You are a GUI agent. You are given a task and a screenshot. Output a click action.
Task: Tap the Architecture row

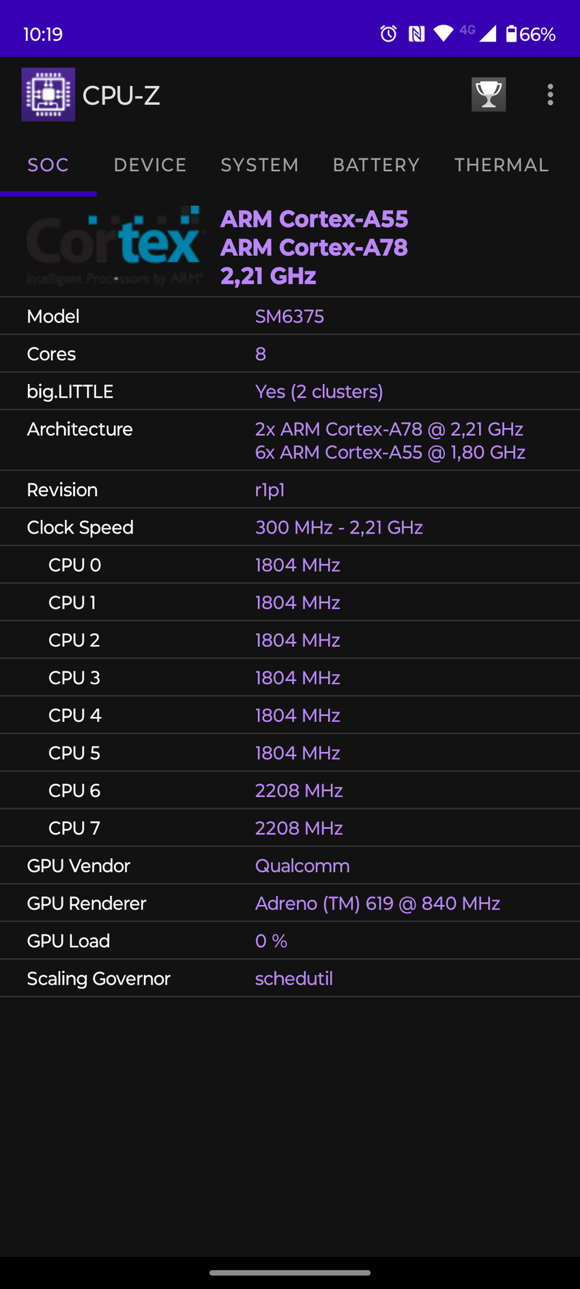[290, 440]
